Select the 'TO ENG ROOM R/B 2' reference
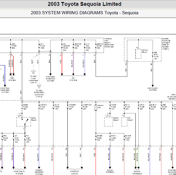Image resolution: width=176 pixels, height=175 pixels. [x=39, y=94]
